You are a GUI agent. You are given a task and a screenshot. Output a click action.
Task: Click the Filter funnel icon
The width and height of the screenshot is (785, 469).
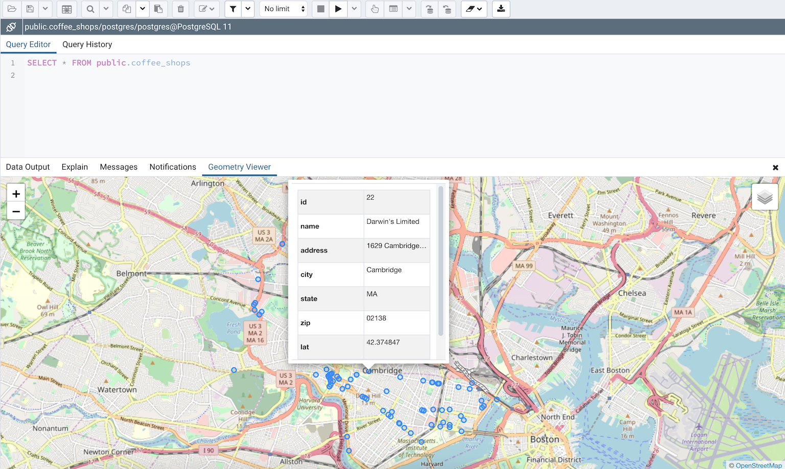click(233, 9)
